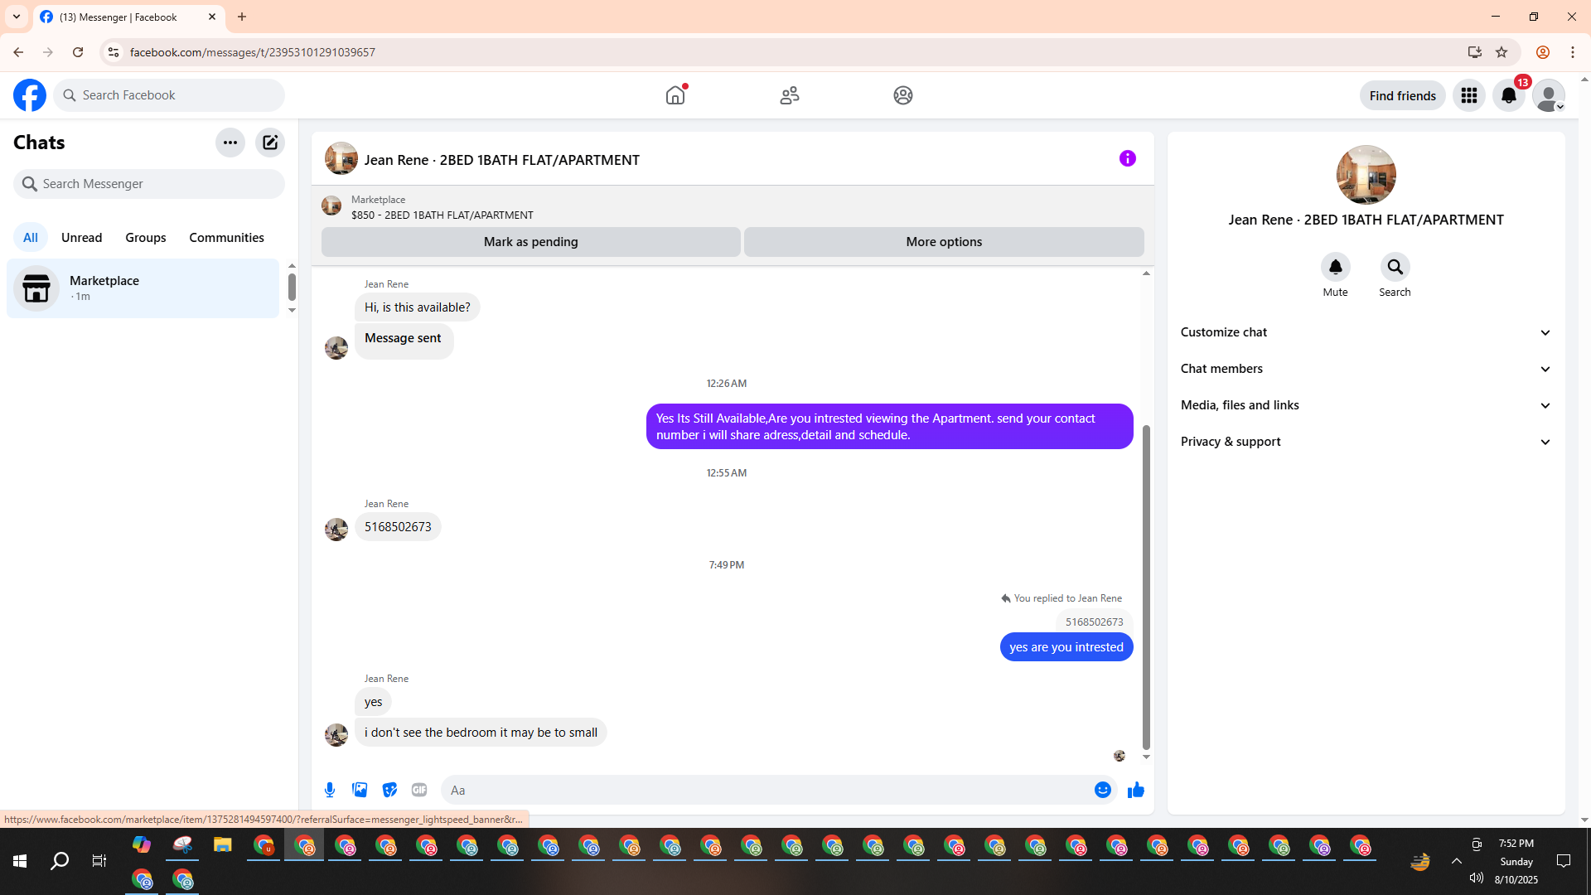Open the emoji picker in message box
Image resolution: width=1591 pixels, height=895 pixels.
[1102, 790]
